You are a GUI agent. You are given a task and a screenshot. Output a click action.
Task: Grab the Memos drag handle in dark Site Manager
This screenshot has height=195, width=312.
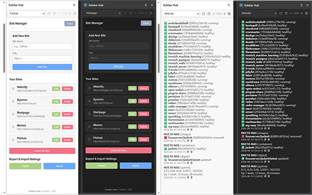[x=90, y=127]
